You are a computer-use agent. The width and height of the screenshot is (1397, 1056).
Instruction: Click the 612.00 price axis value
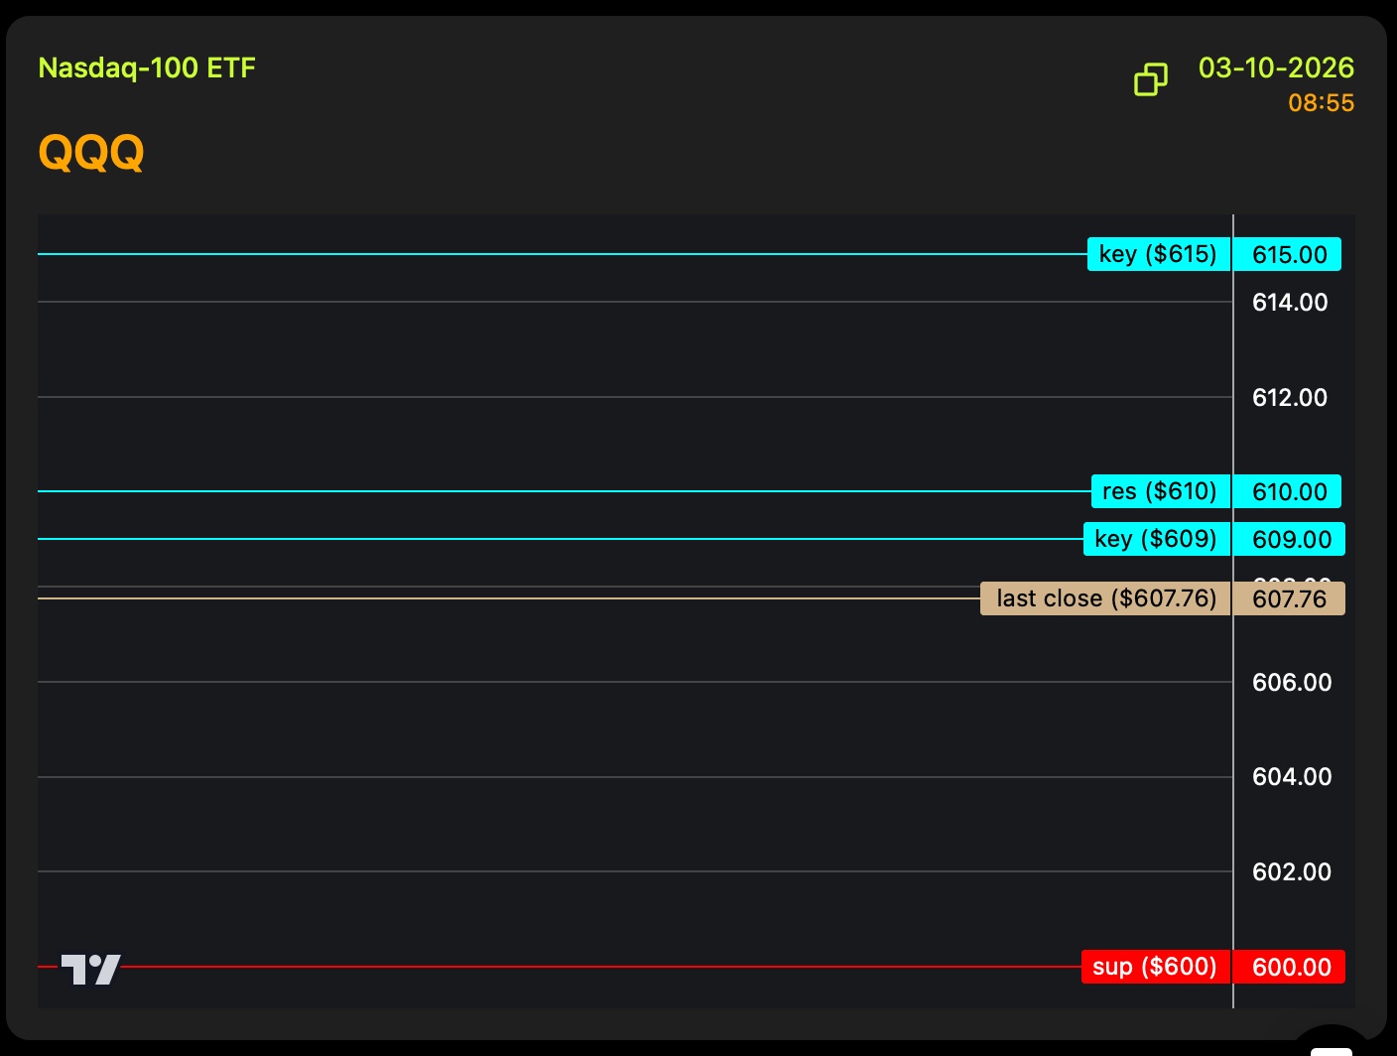pyautogui.click(x=1289, y=397)
